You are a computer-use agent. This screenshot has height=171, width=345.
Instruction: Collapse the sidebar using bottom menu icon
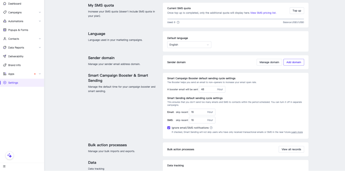tap(4, 166)
